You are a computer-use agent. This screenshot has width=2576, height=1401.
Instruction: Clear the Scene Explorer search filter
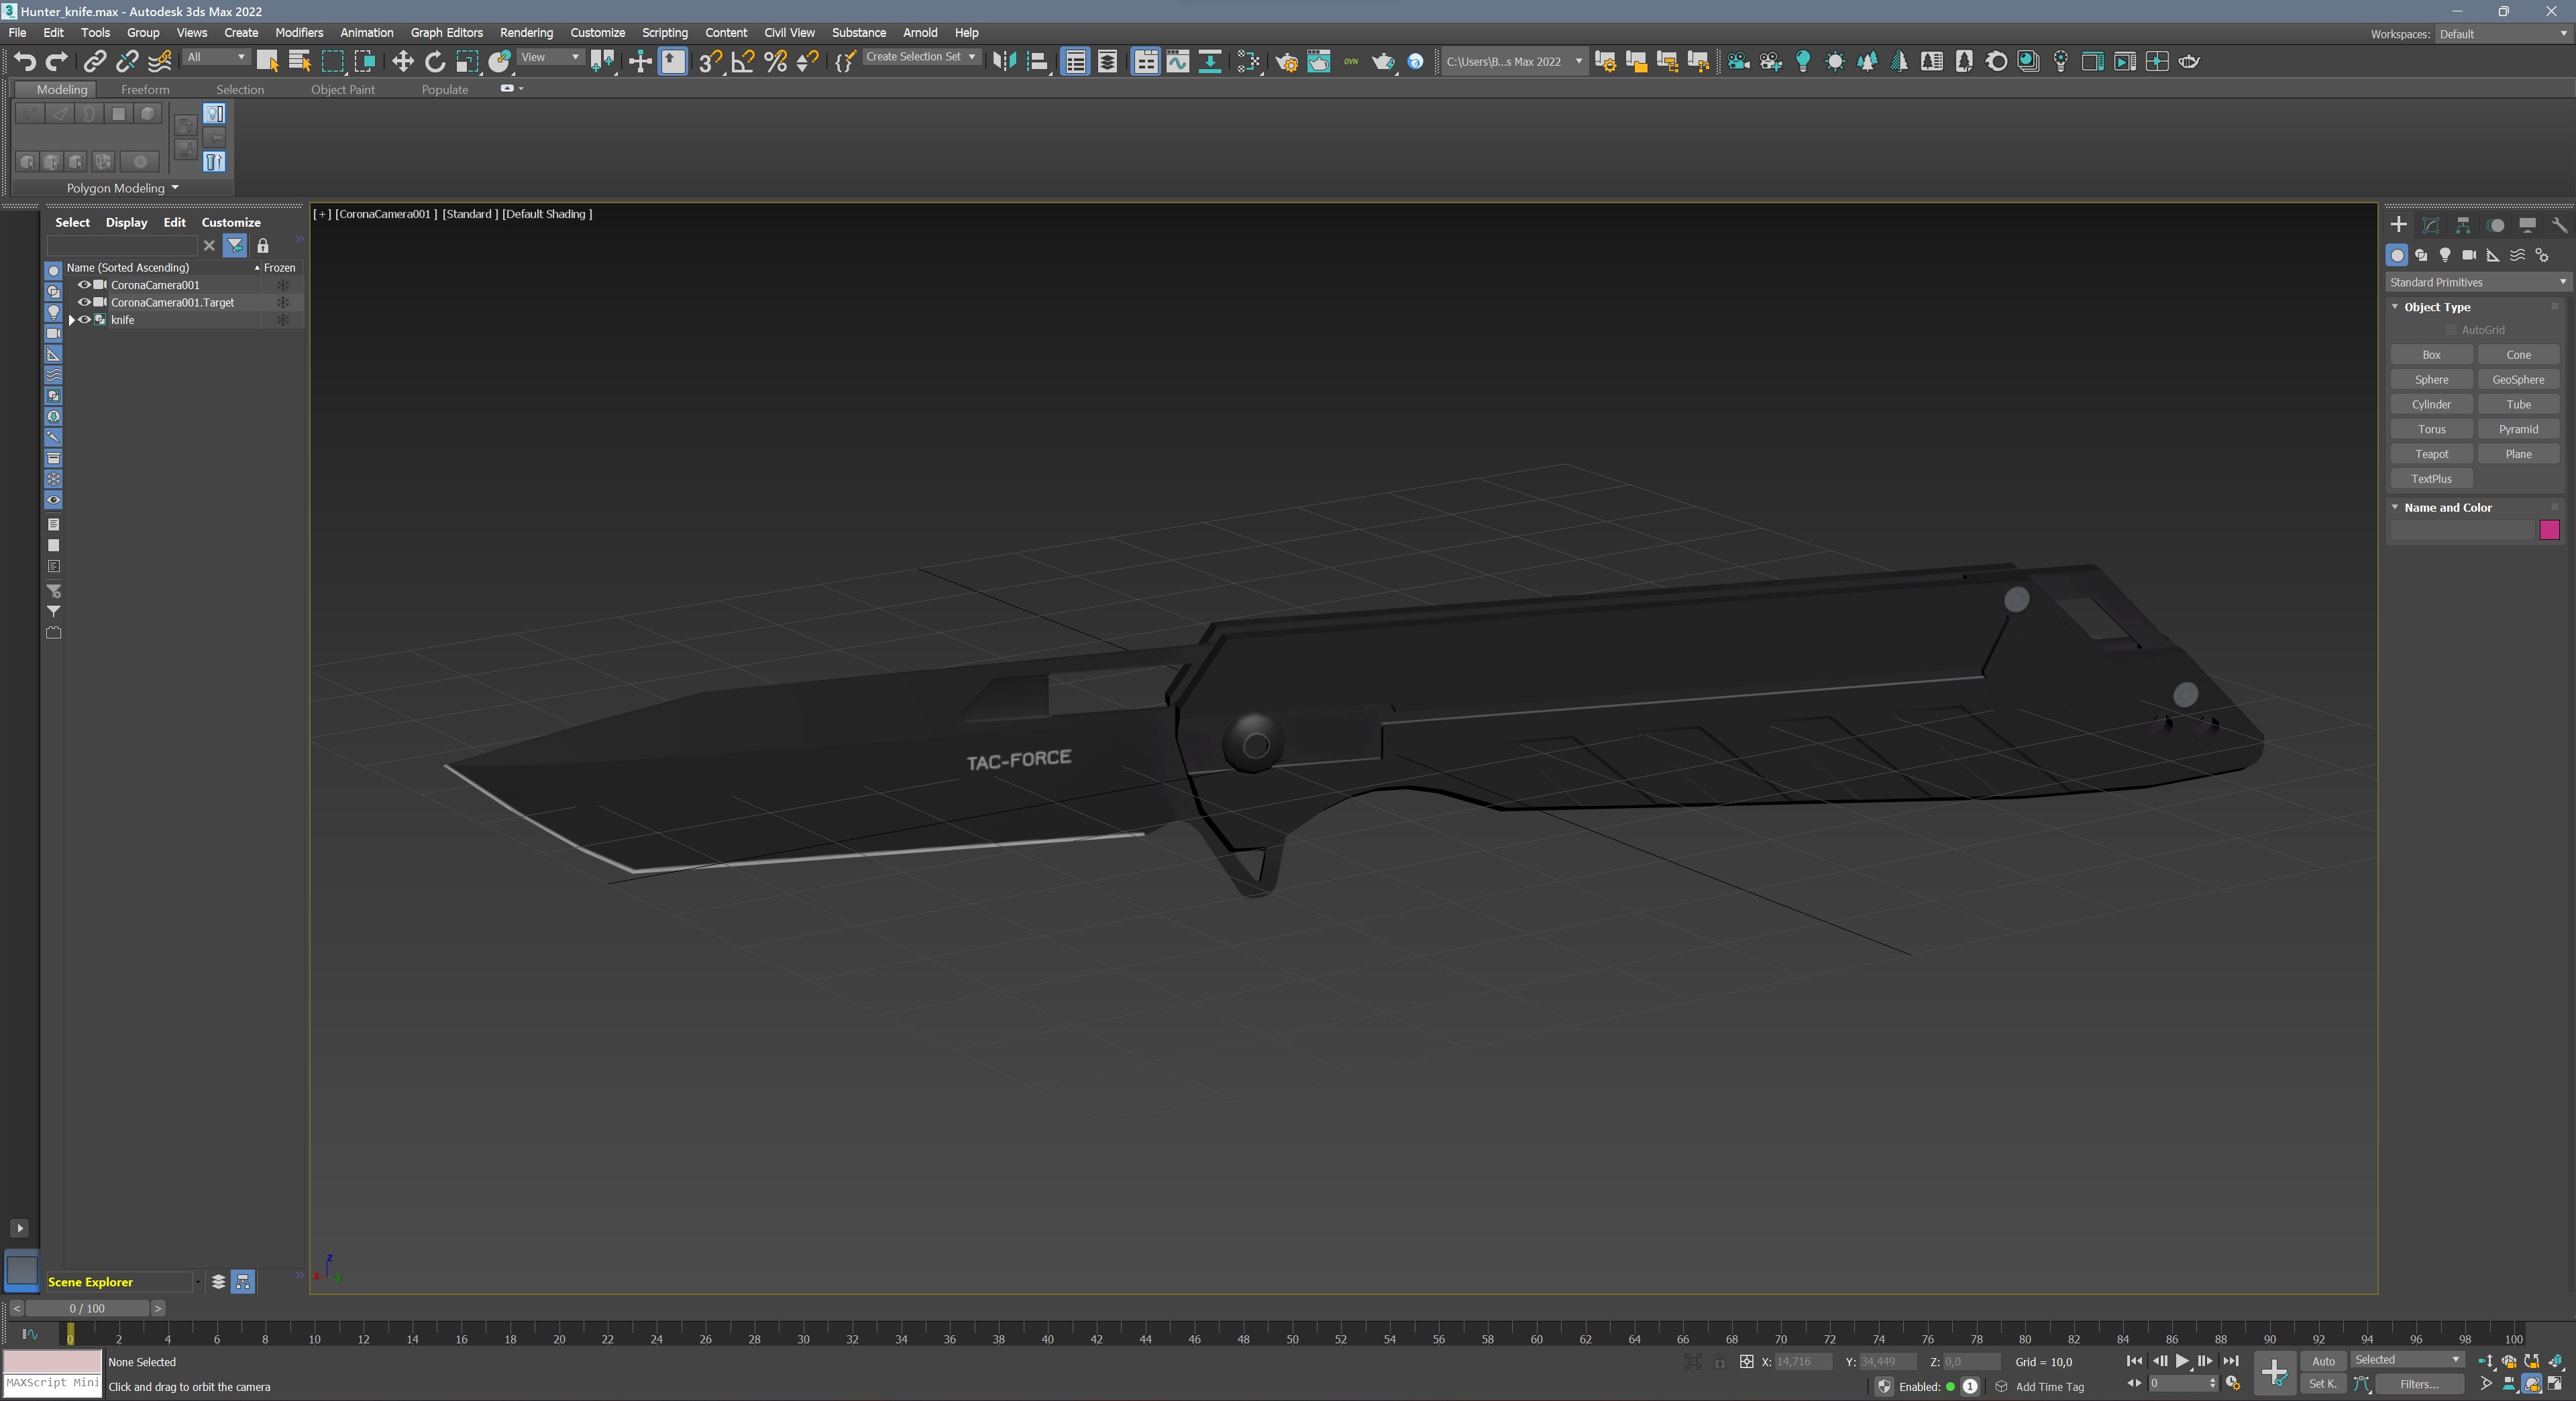pyautogui.click(x=209, y=245)
